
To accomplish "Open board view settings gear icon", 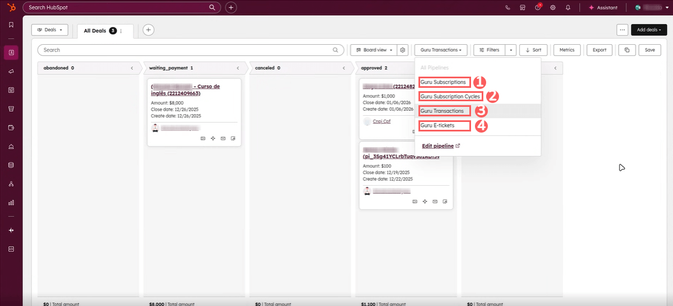I will 403,50.
